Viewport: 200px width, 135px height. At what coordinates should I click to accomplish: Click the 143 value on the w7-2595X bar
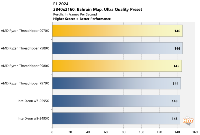point(175,101)
